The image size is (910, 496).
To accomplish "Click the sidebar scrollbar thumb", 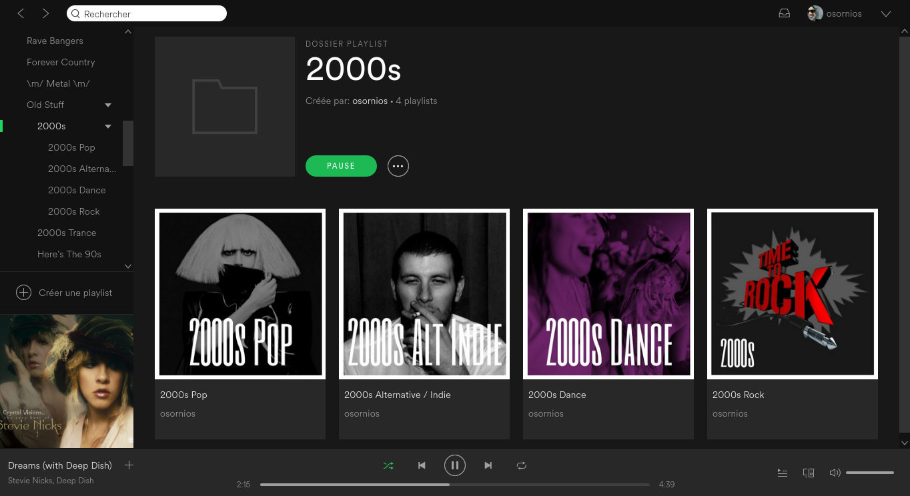I will click(128, 143).
